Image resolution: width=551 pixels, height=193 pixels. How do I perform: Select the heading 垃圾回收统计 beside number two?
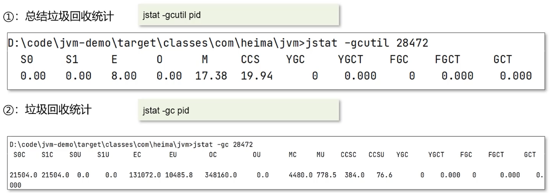point(58,110)
